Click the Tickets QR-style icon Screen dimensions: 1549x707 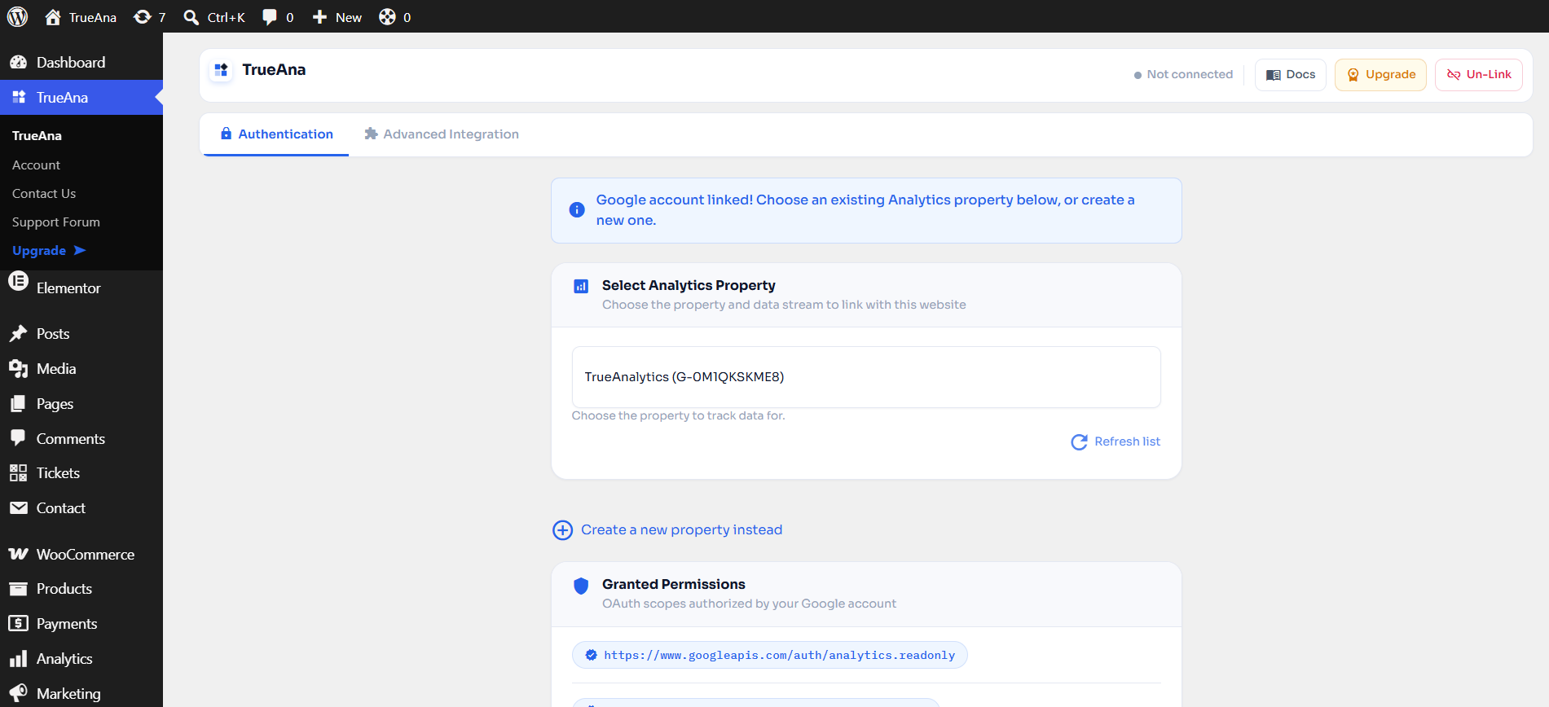tap(18, 473)
